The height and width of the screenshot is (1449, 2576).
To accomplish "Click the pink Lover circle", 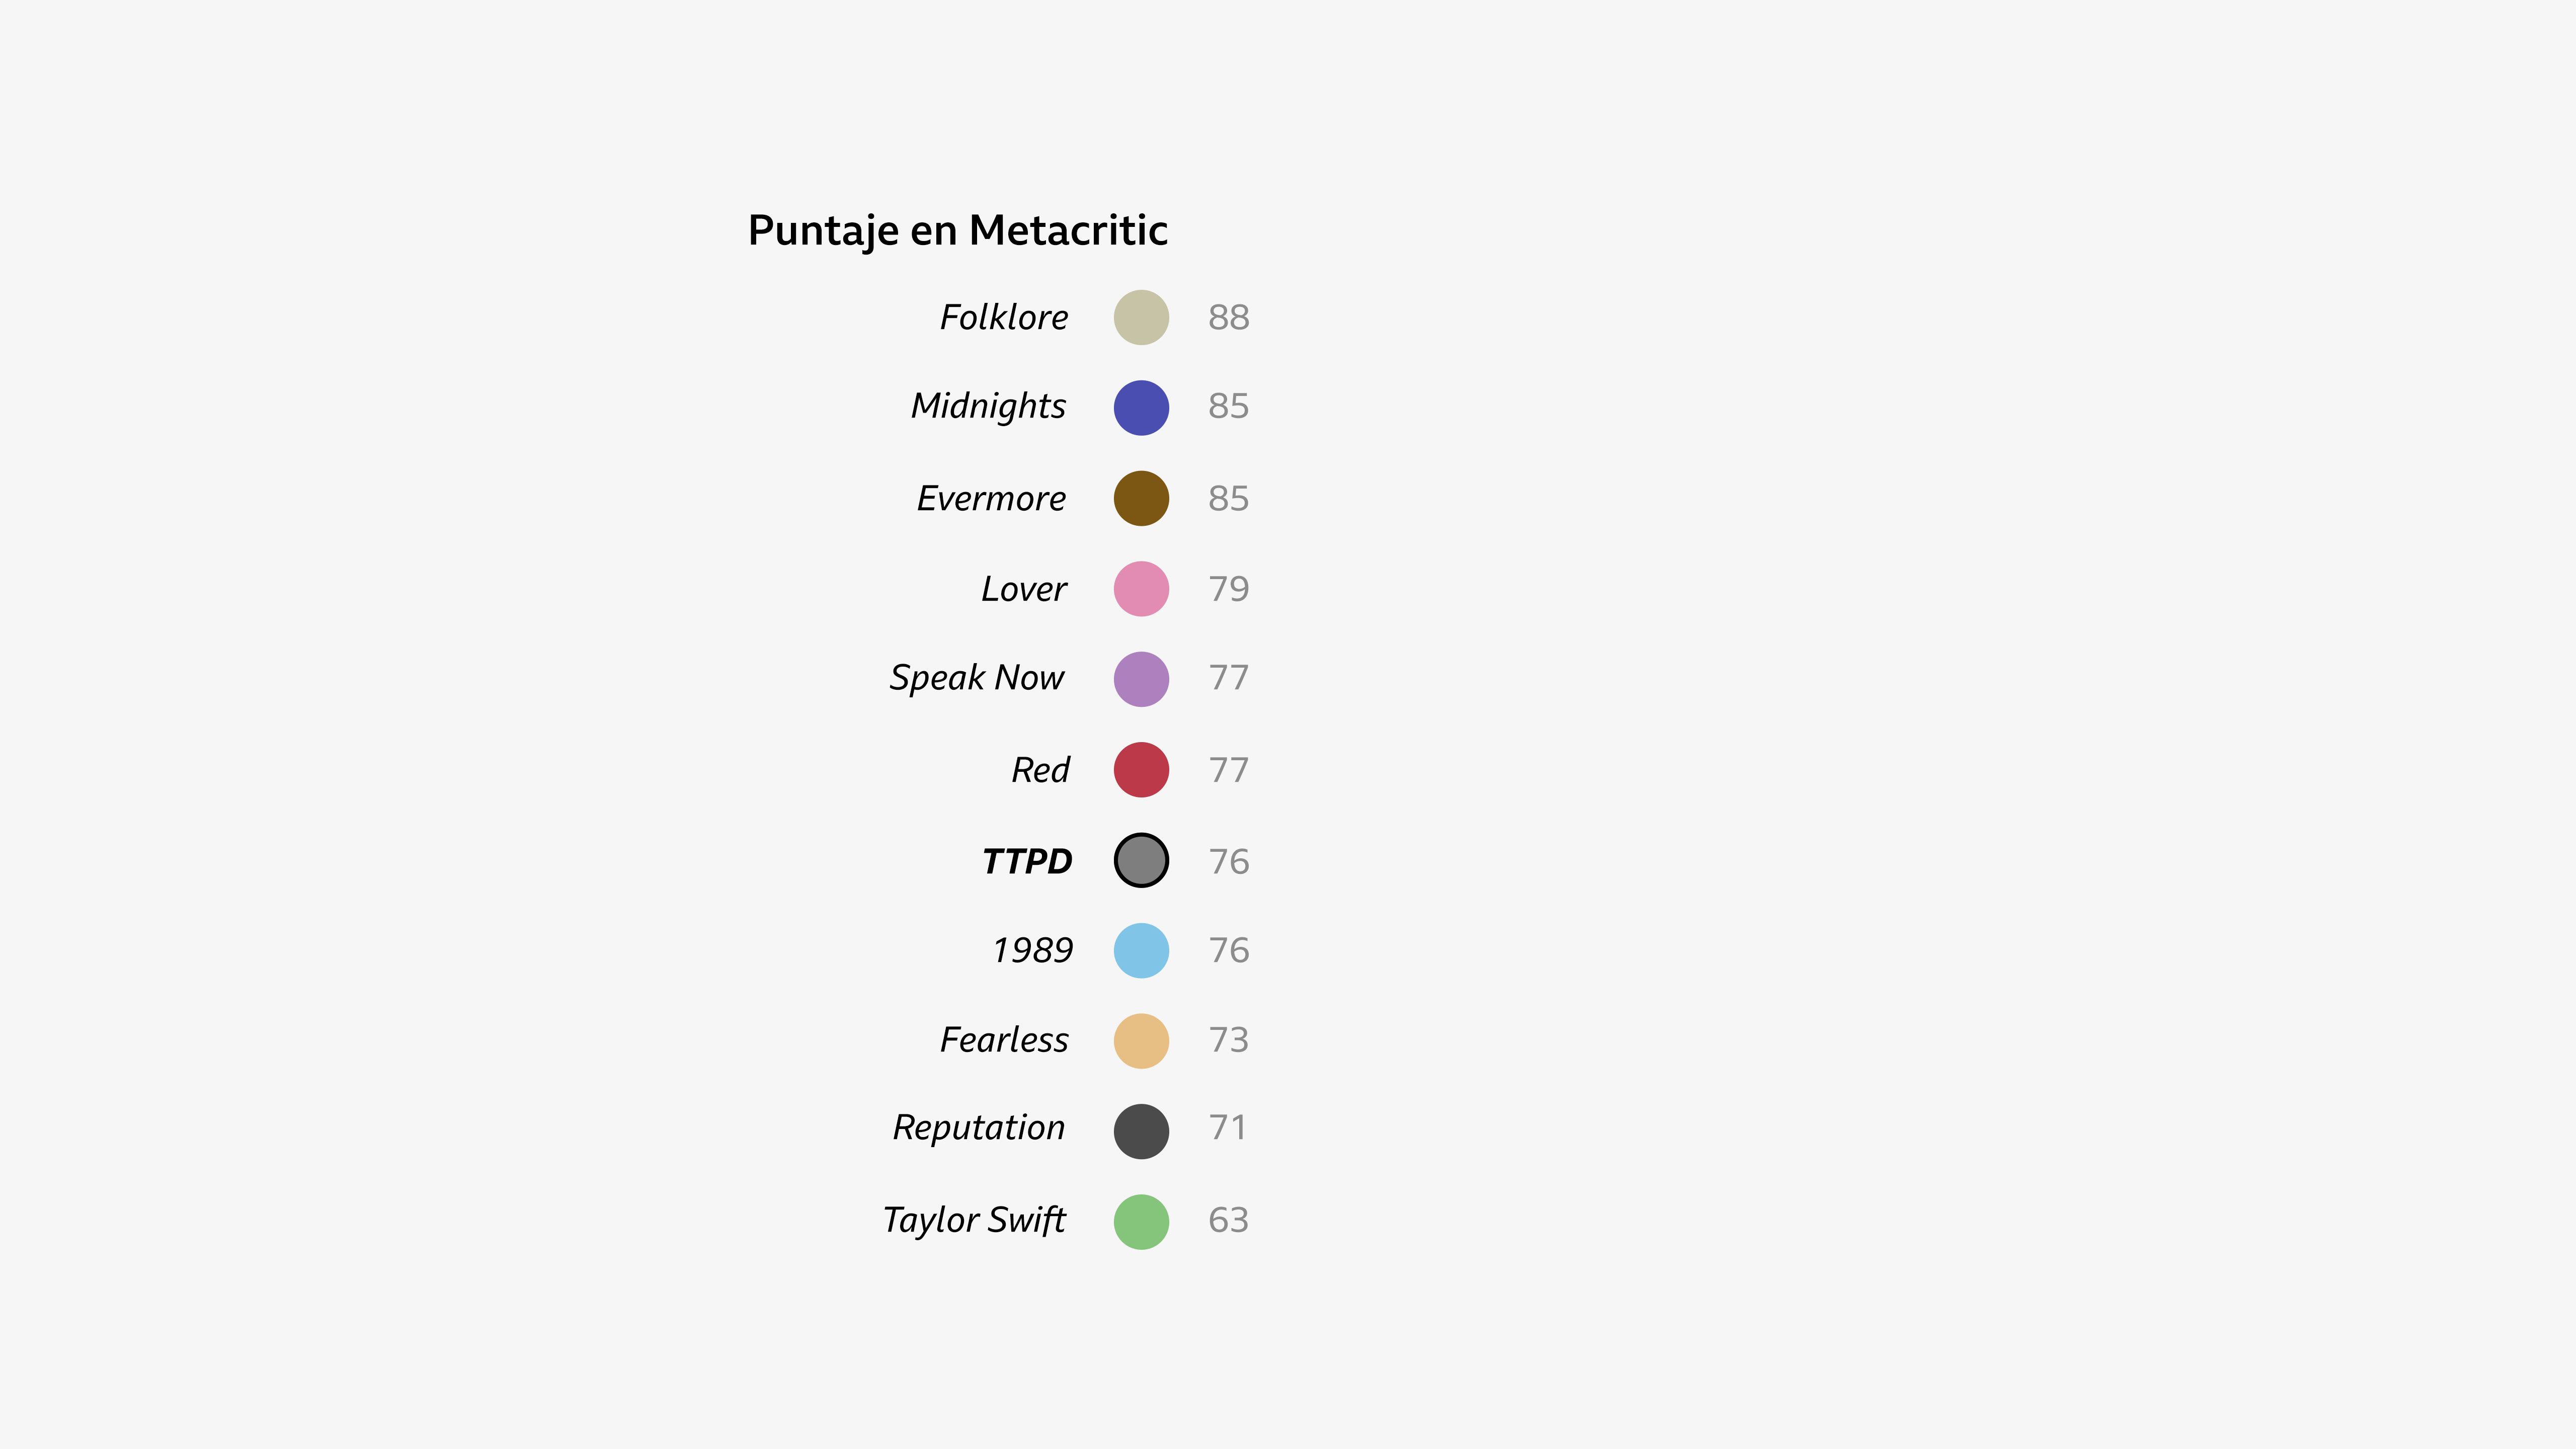I will (x=1141, y=589).
